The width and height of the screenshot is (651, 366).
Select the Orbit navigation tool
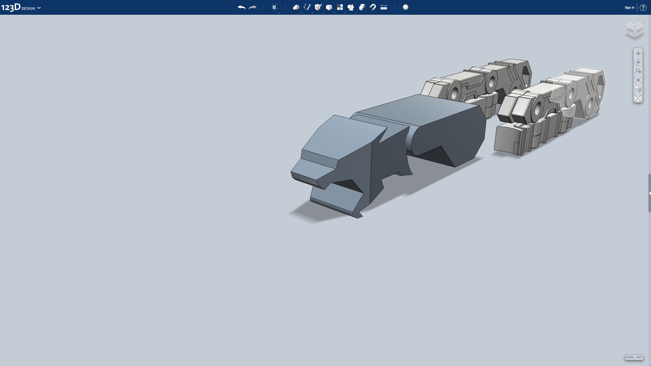[638, 63]
